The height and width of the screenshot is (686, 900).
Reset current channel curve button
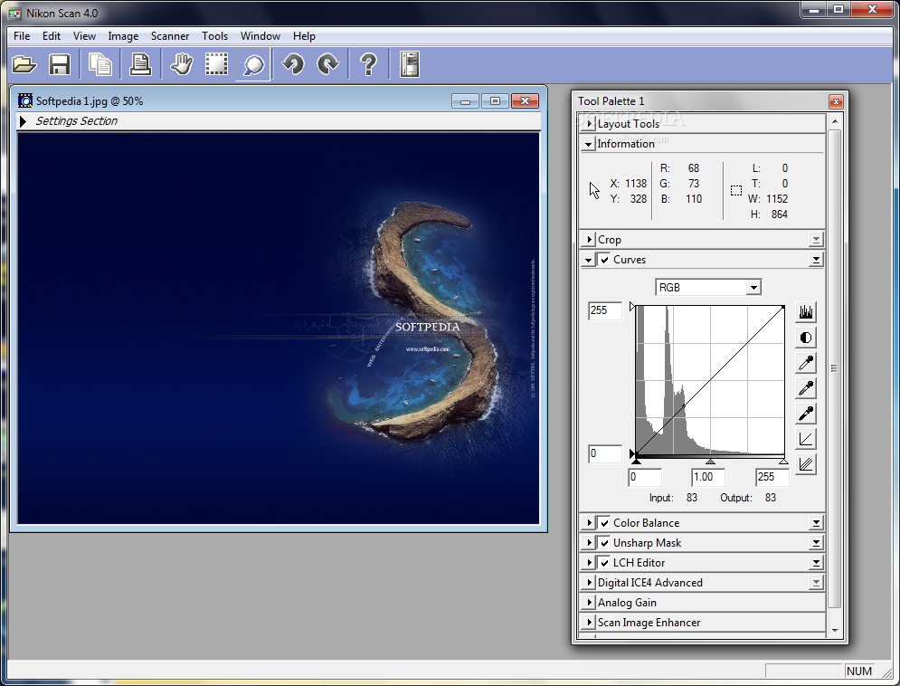[806, 439]
